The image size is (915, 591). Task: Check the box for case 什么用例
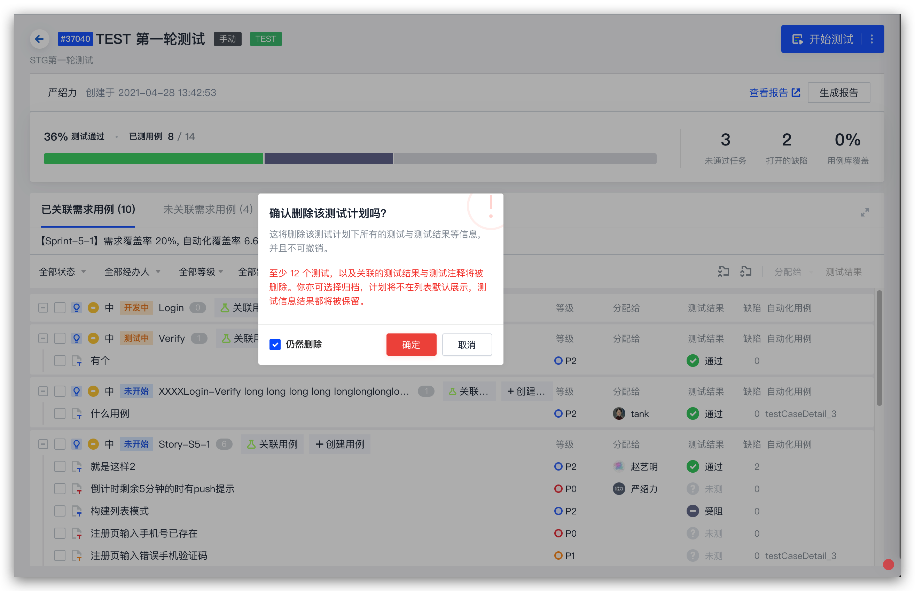coord(60,414)
